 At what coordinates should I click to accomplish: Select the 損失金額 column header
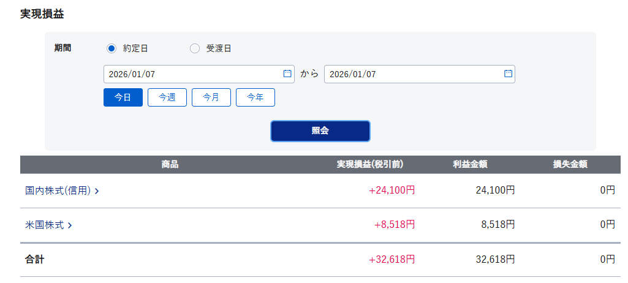coord(570,164)
